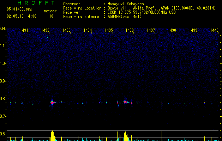Click the ICOM IC-575 53.7492 MHz receiver text
This screenshot has height=141, width=222.
tap(142, 12)
